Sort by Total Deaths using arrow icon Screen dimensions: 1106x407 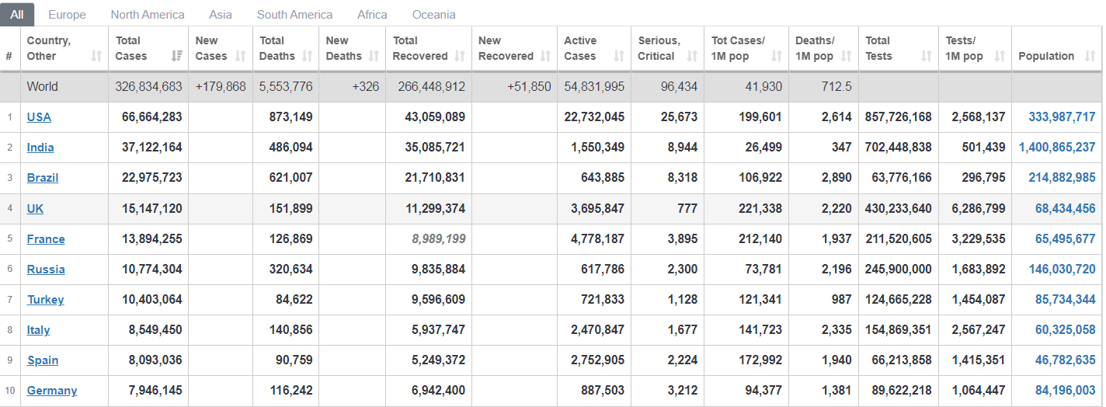[307, 56]
